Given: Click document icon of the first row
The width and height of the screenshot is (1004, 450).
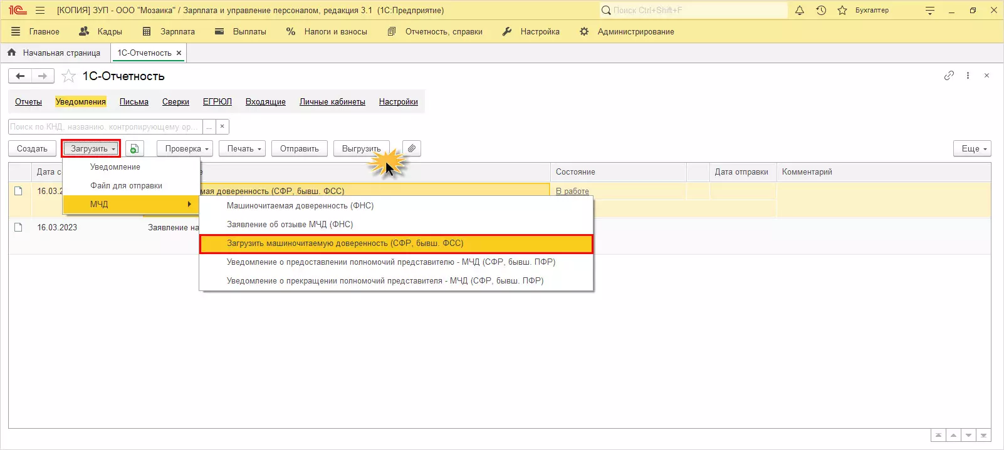Looking at the screenshot, I should 18,191.
